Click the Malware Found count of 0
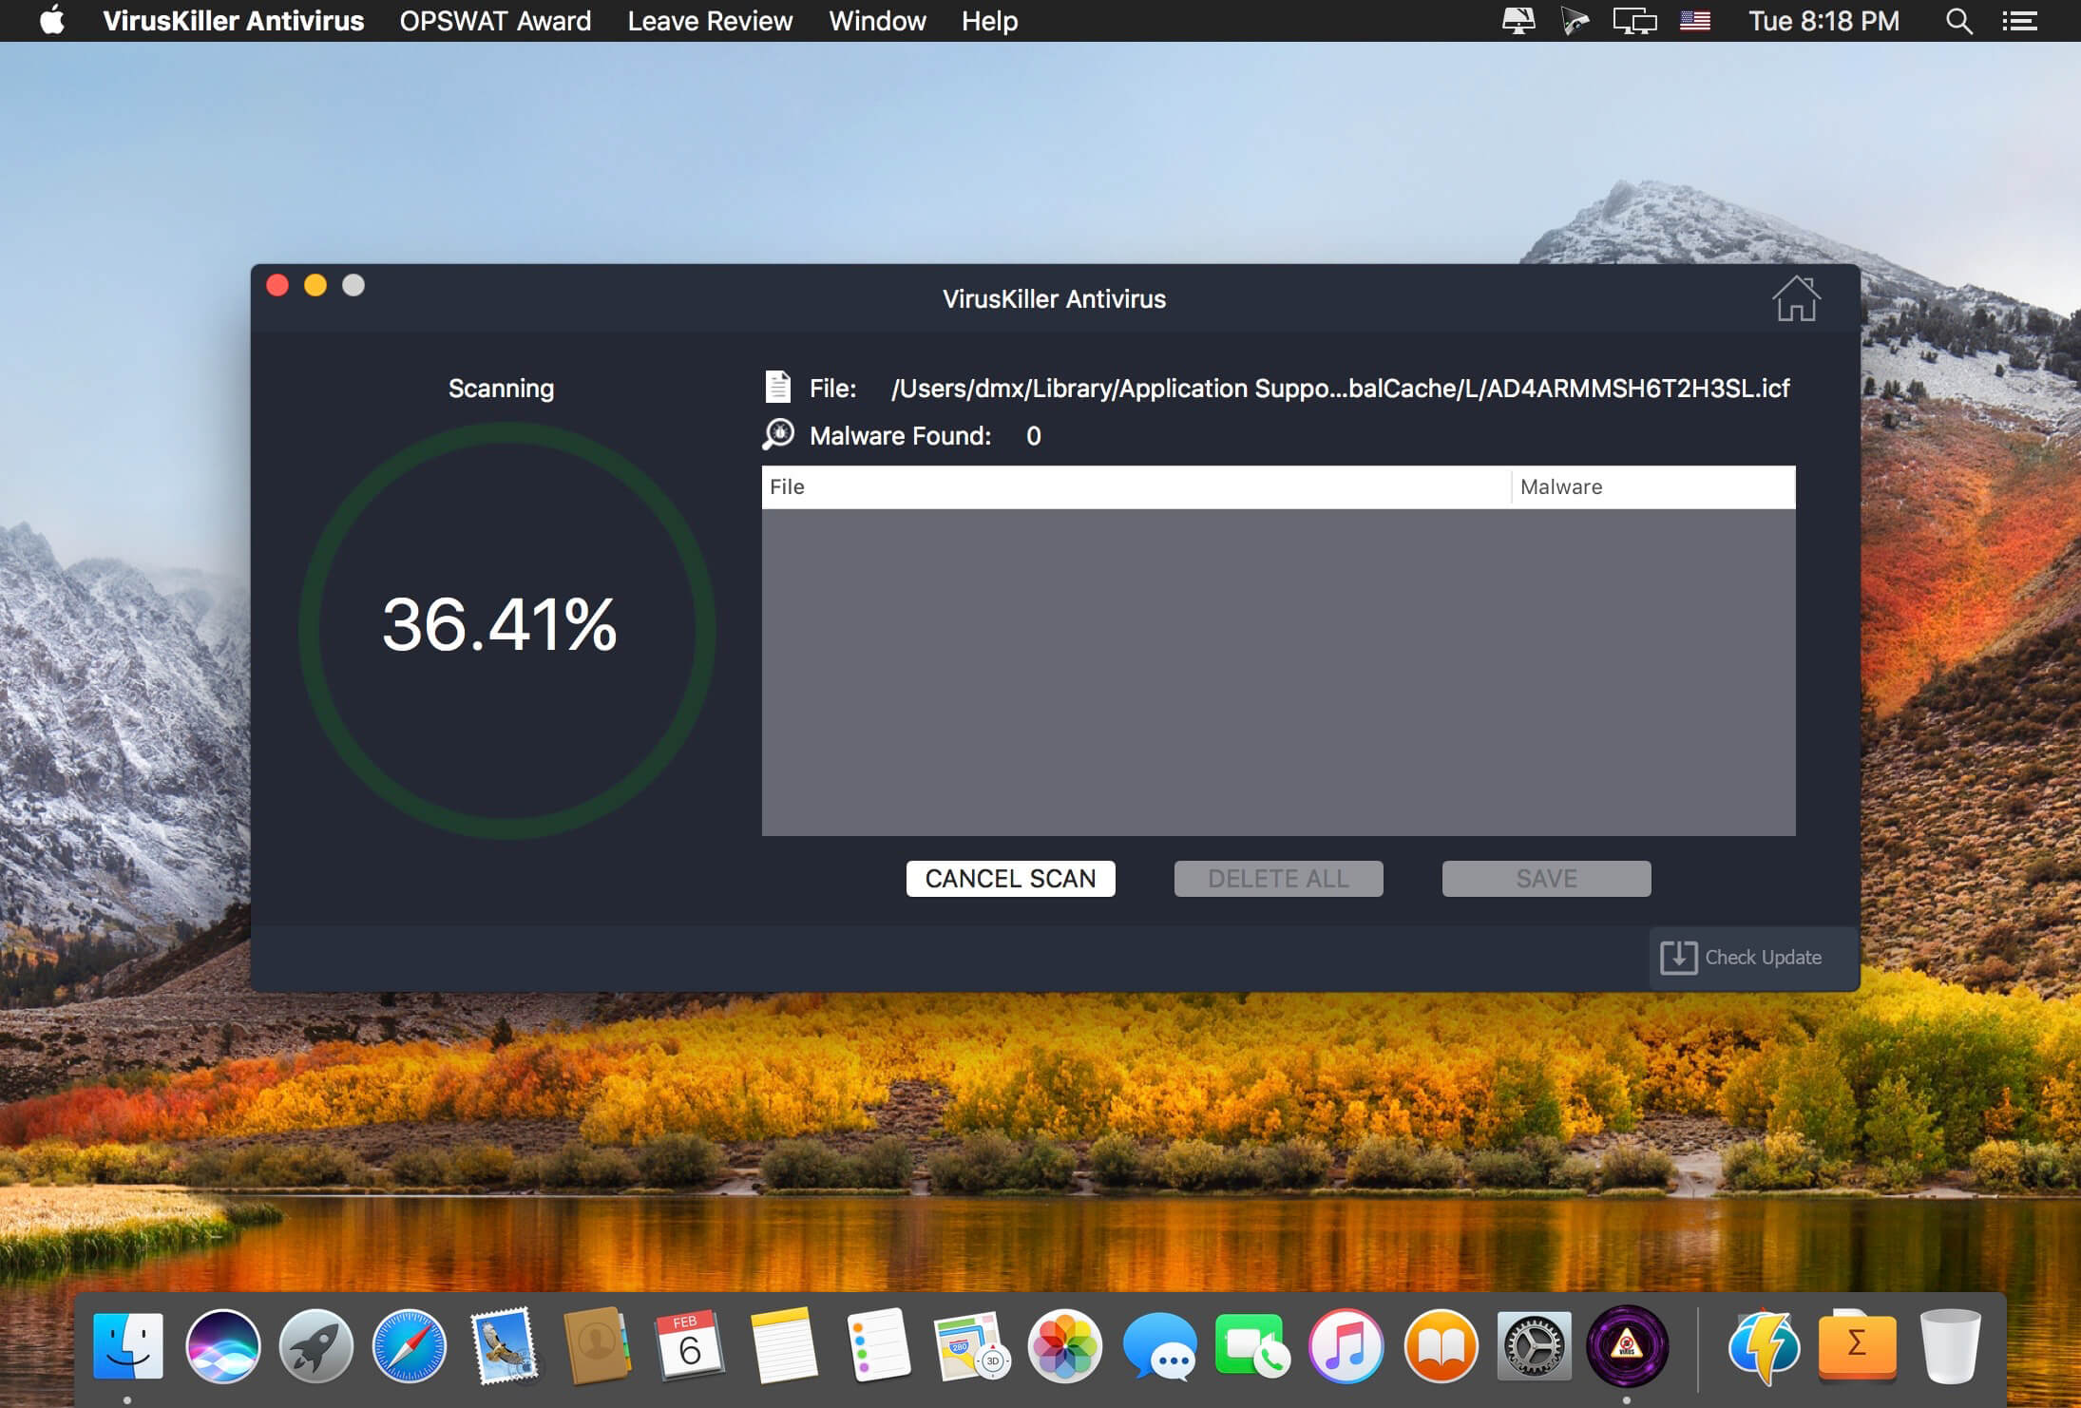Screen dimensions: 2081x1408 (1034, 436)
